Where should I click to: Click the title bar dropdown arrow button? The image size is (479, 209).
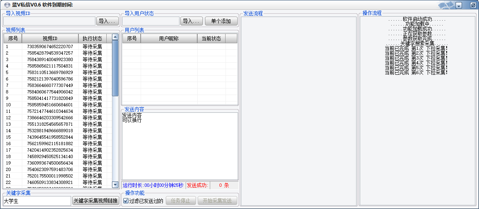click(x=458, y=5)
